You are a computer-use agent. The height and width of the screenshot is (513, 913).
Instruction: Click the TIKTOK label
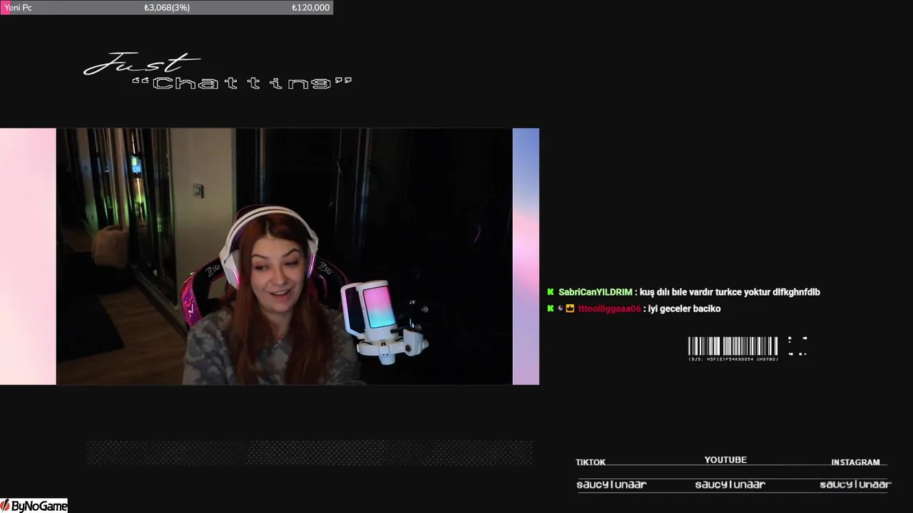[x=591, y=462]
